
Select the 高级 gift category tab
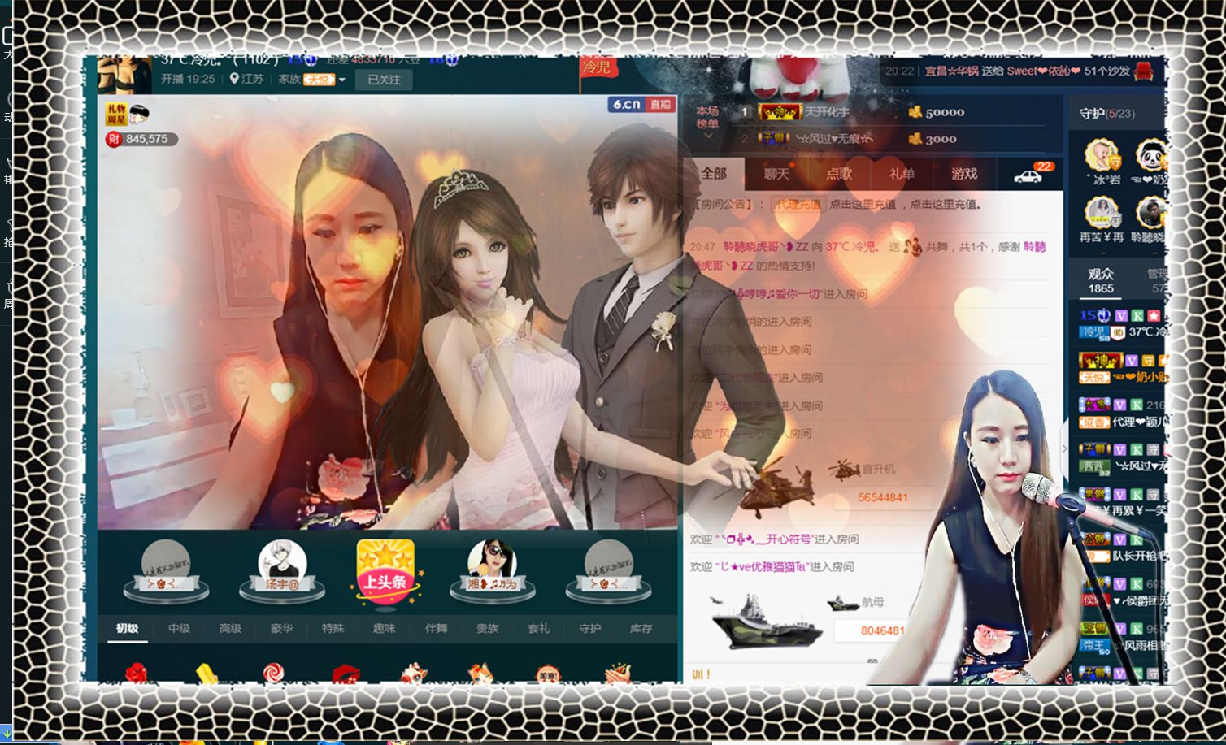coord(230,628)
